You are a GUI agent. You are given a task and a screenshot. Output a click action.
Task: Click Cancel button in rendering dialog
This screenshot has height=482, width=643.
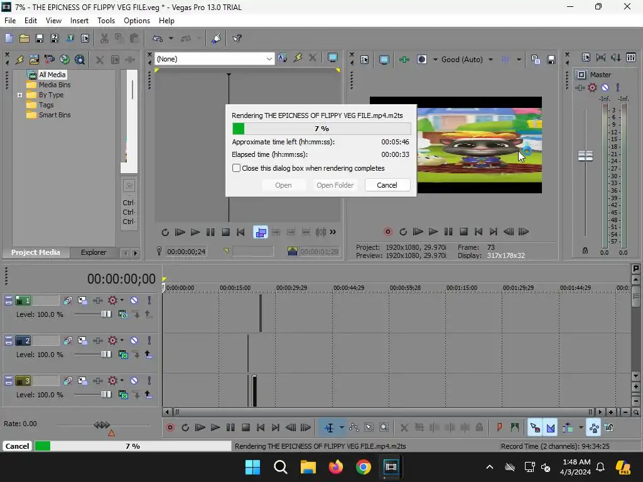[387, 185]
